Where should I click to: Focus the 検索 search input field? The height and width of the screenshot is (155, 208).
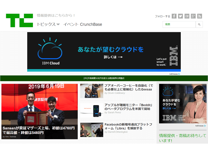(x=179, y=24)
